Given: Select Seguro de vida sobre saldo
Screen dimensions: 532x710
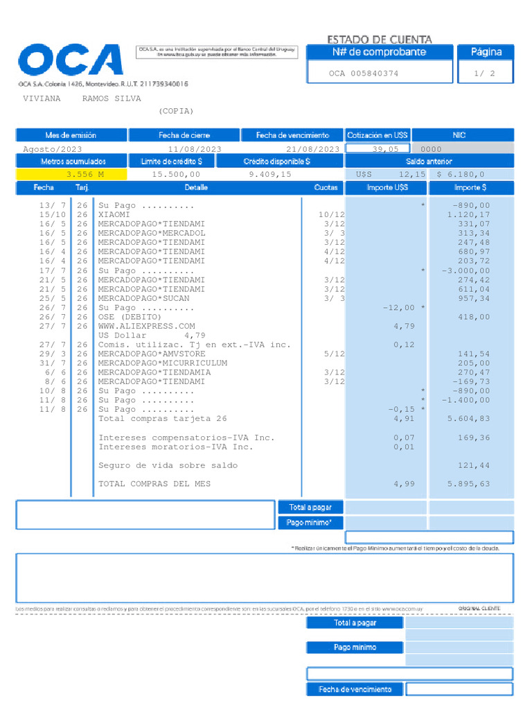Looking at the screenshot, I should pyautogui.click(x=168, y=465).
